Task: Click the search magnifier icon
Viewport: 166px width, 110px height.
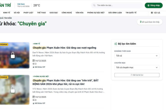Action: [94, 5]
